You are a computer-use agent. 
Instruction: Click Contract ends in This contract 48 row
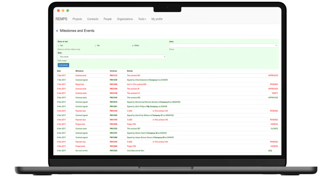coord(81,89)
